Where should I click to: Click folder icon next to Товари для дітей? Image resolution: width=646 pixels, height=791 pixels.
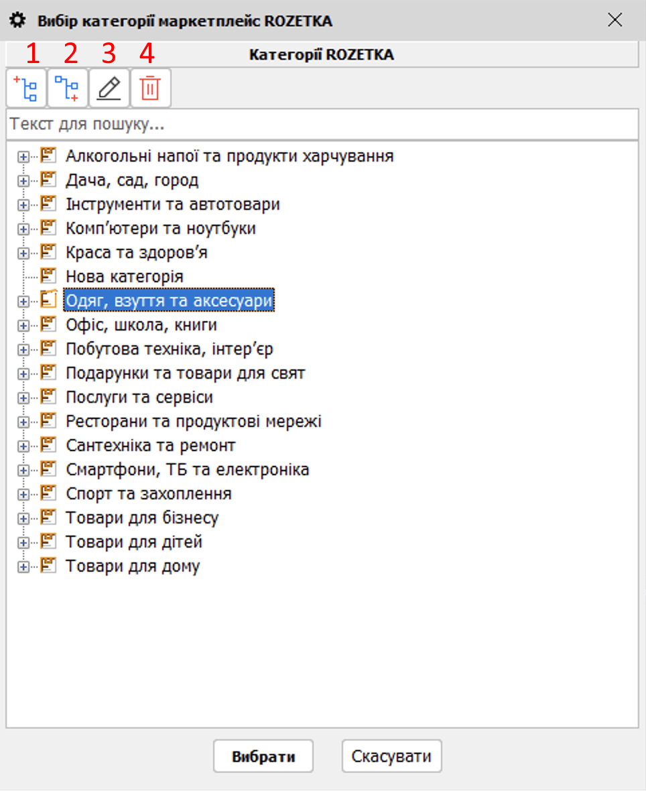pyautogui.click(x=48, y=542)
